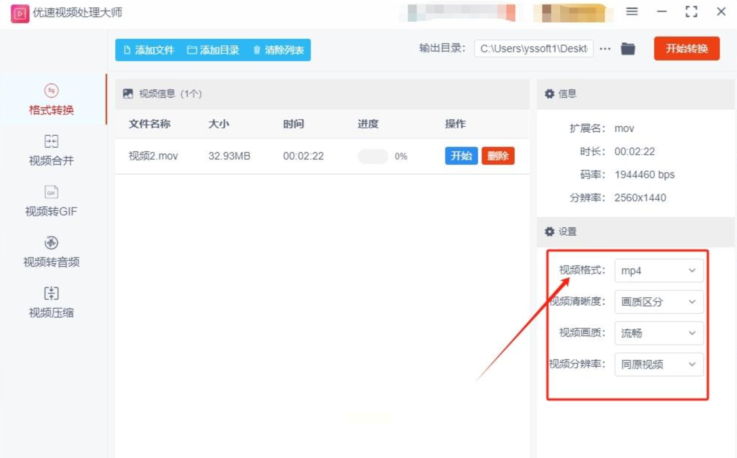The width and height of the screenshot is (737, 458).
Task: Click the output directory path field
Action: click(533, 49)
